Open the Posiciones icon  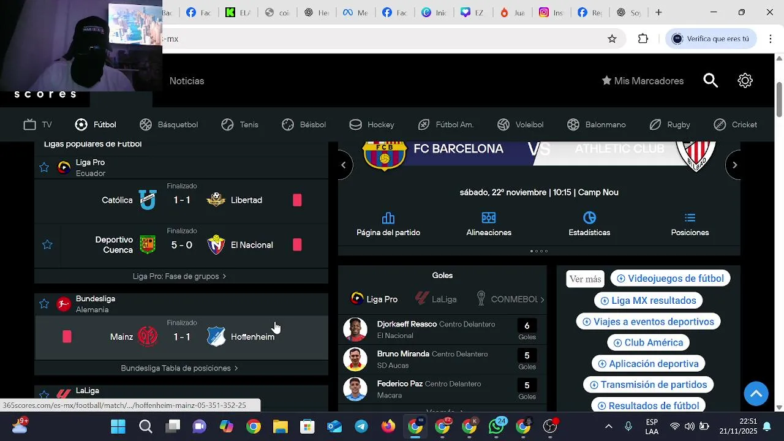pos(690,218)
